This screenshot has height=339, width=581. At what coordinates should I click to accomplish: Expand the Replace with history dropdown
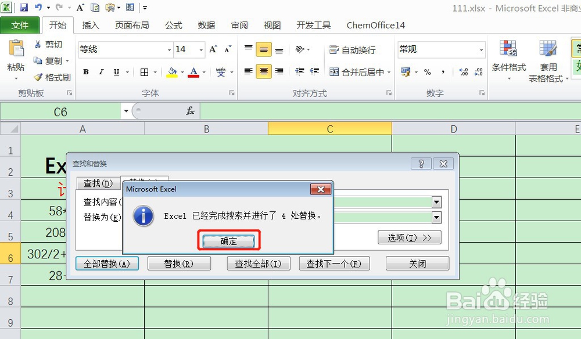[x=436, y=217]
